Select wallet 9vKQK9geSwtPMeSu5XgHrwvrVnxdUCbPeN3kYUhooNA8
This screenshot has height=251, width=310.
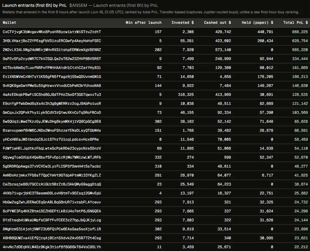coord(52,86)
